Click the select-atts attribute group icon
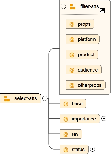This screenshot has height=156, width=111. tap(7, 99)
